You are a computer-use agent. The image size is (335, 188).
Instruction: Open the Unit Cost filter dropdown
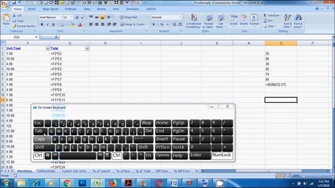tap(48, 49)
